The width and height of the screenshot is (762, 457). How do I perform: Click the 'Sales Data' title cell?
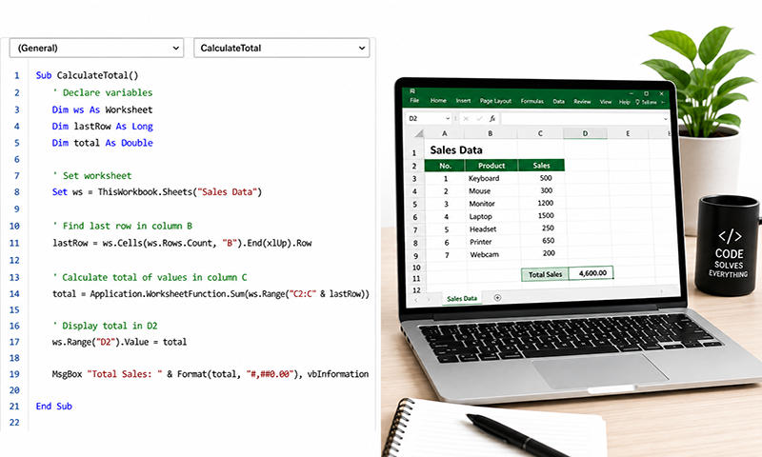pos(456,150)
